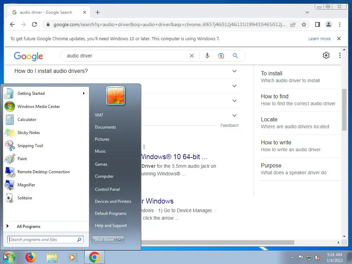Open the Pictures library
Viewport: 352px width, 264px height.
pos(115,139)
